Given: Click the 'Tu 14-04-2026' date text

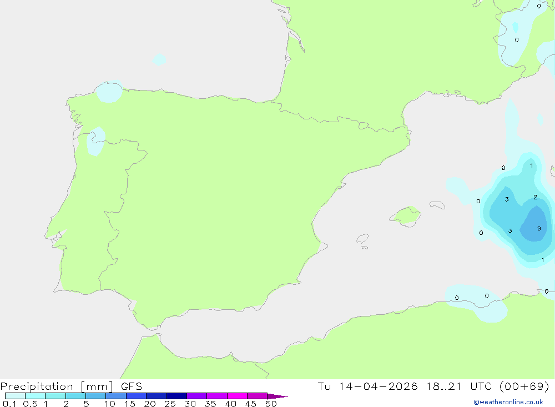Looking at the screenshot, I should (367, 386).
